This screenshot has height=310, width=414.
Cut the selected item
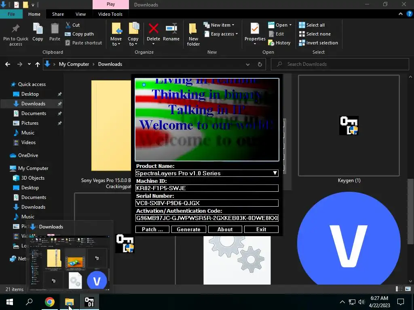click(x=72, y=25)
